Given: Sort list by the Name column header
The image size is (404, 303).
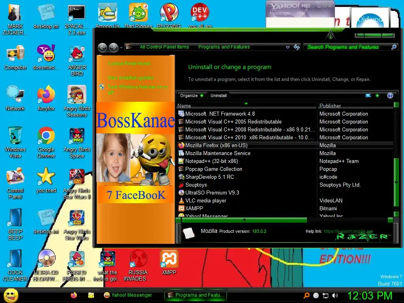Looking at the screenshot, I should coord(246,106).
